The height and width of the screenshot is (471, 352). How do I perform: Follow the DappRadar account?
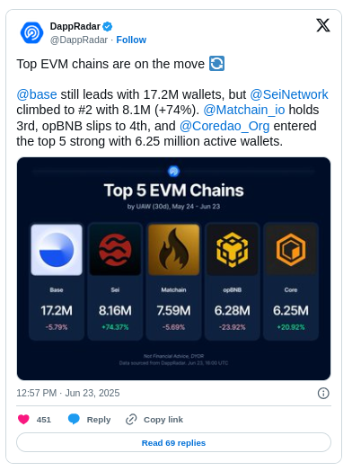click(131, 40)
